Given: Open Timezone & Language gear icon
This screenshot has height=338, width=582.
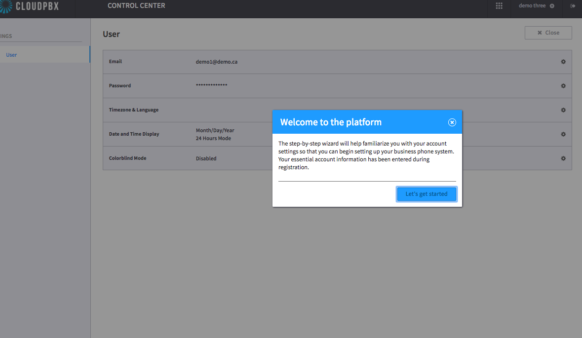Looking at the screenshot, I should tap(563, 110).
